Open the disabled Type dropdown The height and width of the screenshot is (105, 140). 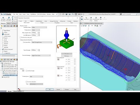36,84
